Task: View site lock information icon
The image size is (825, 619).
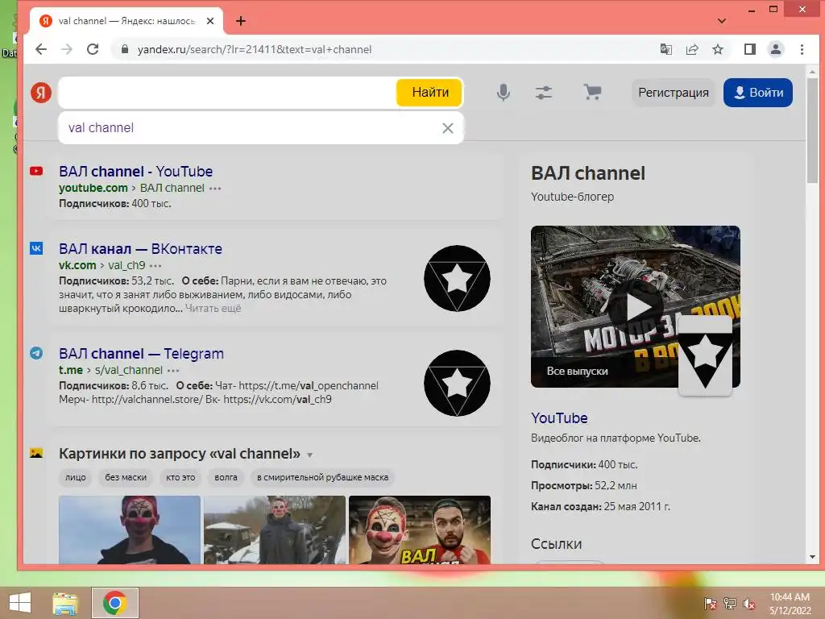Action: pyautogui.click(x=125, y=49)
